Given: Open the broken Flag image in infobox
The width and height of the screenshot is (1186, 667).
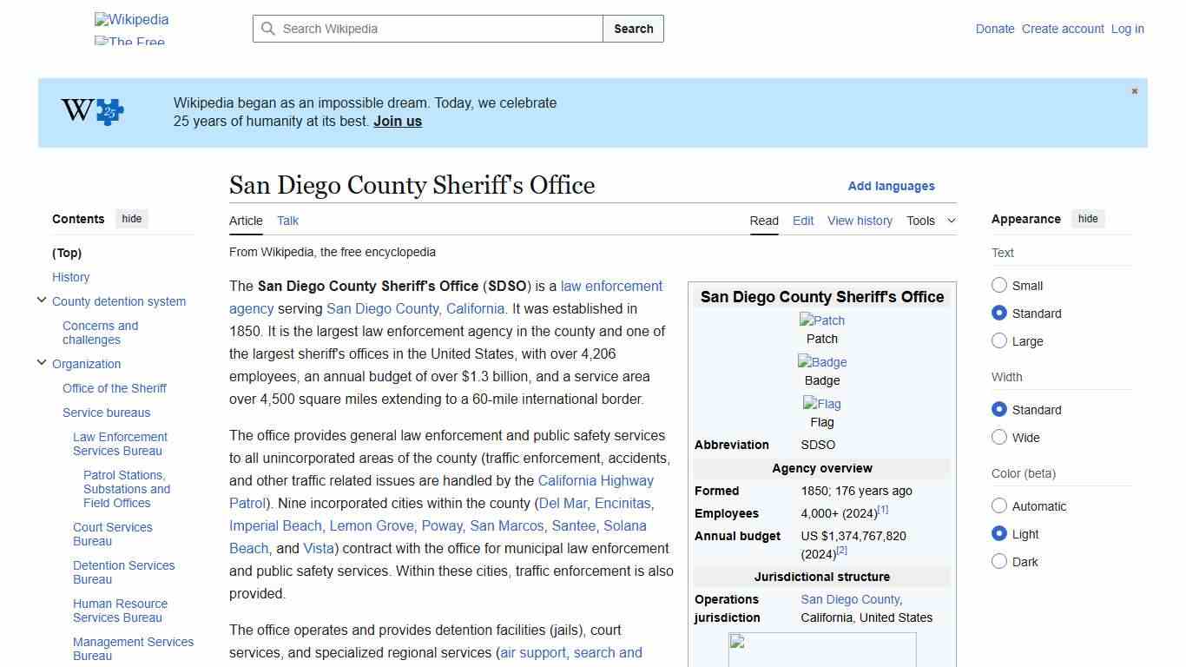Looking at the screenshot, I should tap(821, 403).
